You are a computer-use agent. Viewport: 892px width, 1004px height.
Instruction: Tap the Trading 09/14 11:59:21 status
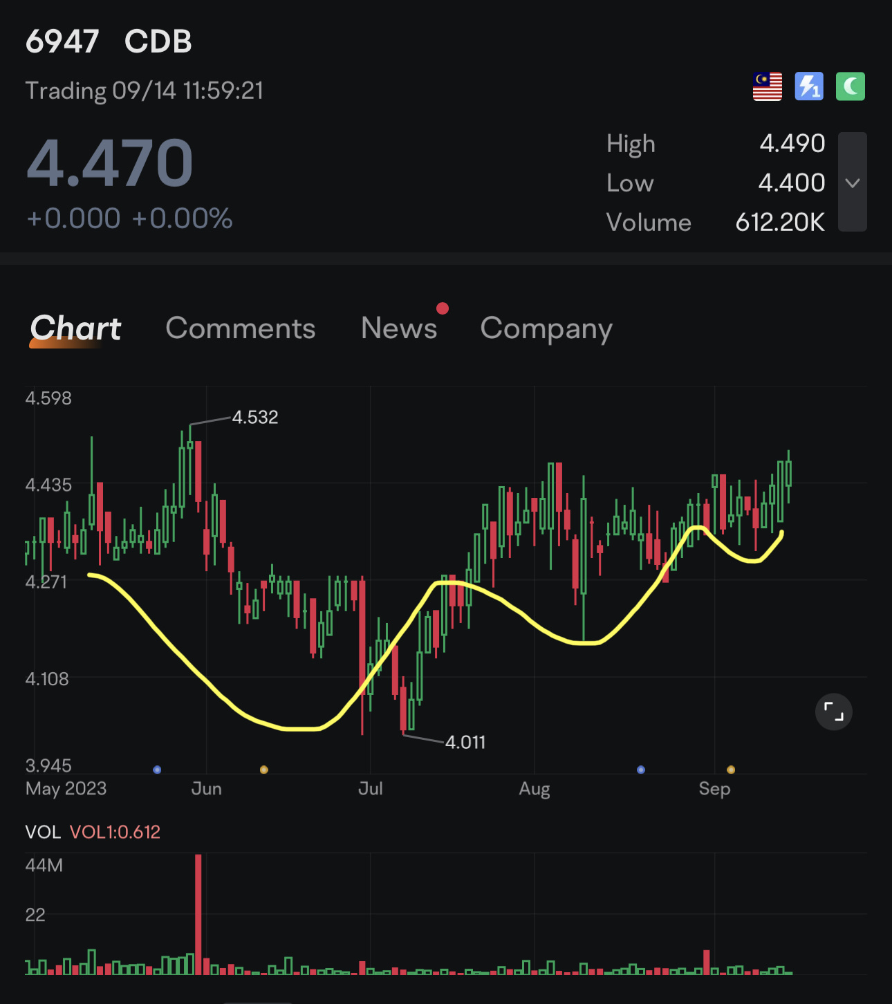[145, 91]
